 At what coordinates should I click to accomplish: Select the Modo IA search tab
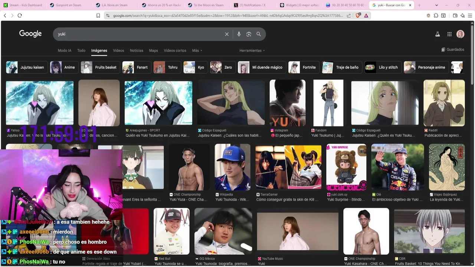point(65,50)
